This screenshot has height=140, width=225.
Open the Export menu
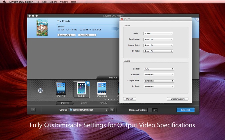coord(53,2)
